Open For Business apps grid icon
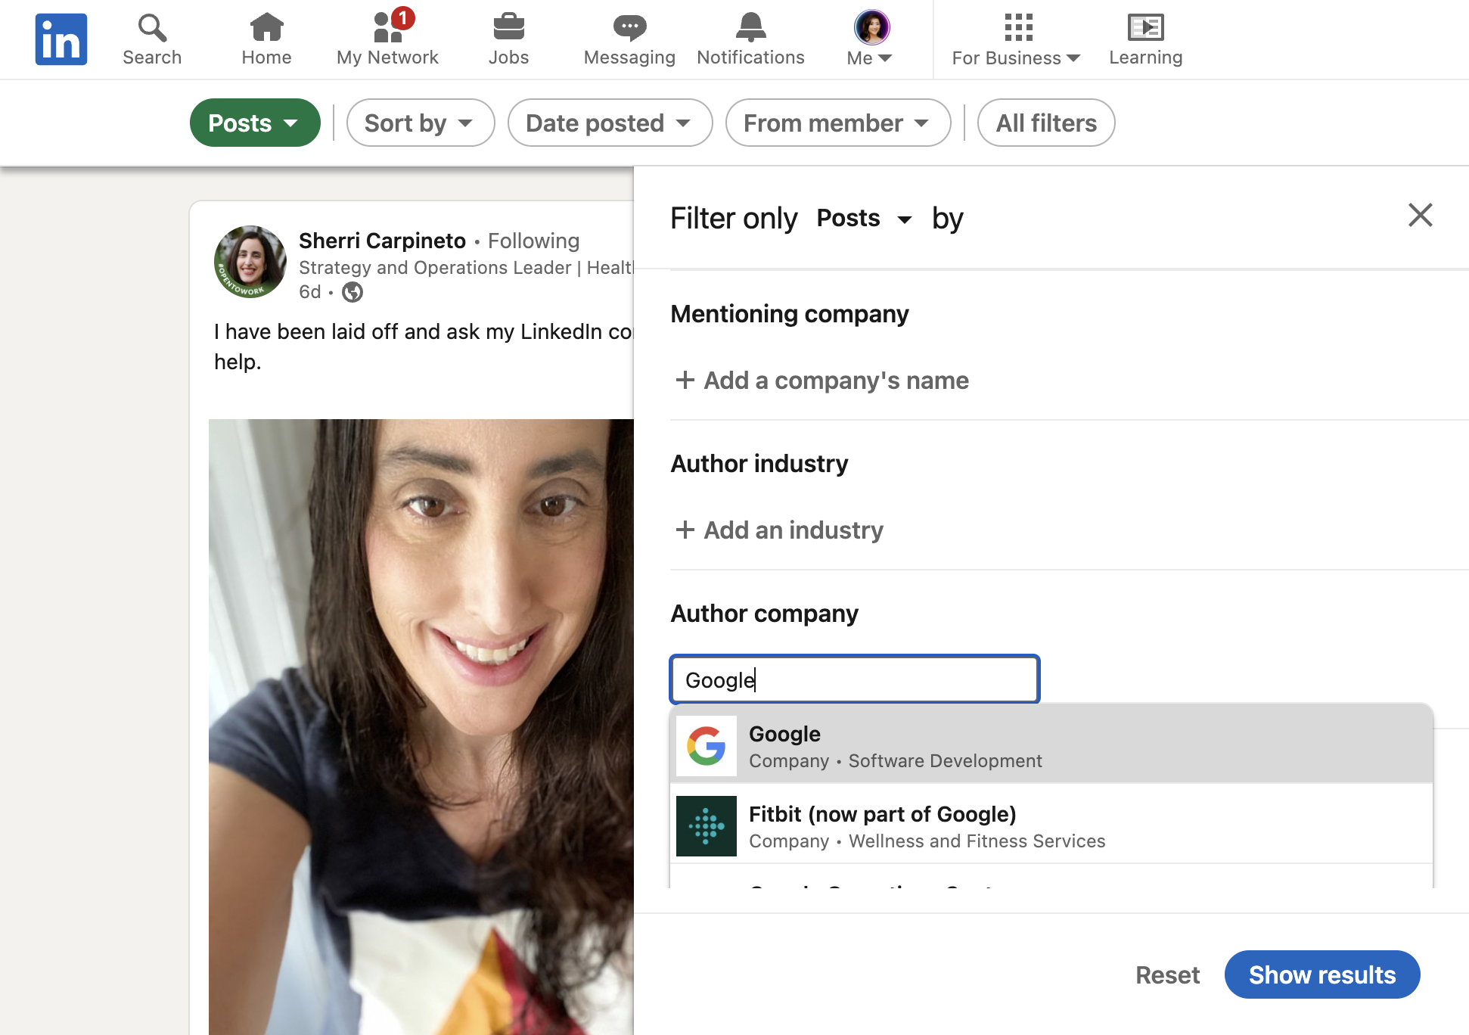Screen dimensions: 1469x1035 (1018, 27)
